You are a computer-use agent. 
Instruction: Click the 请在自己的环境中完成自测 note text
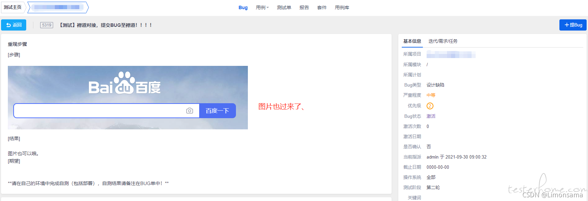pyautogui.click(x=88, y=183)
